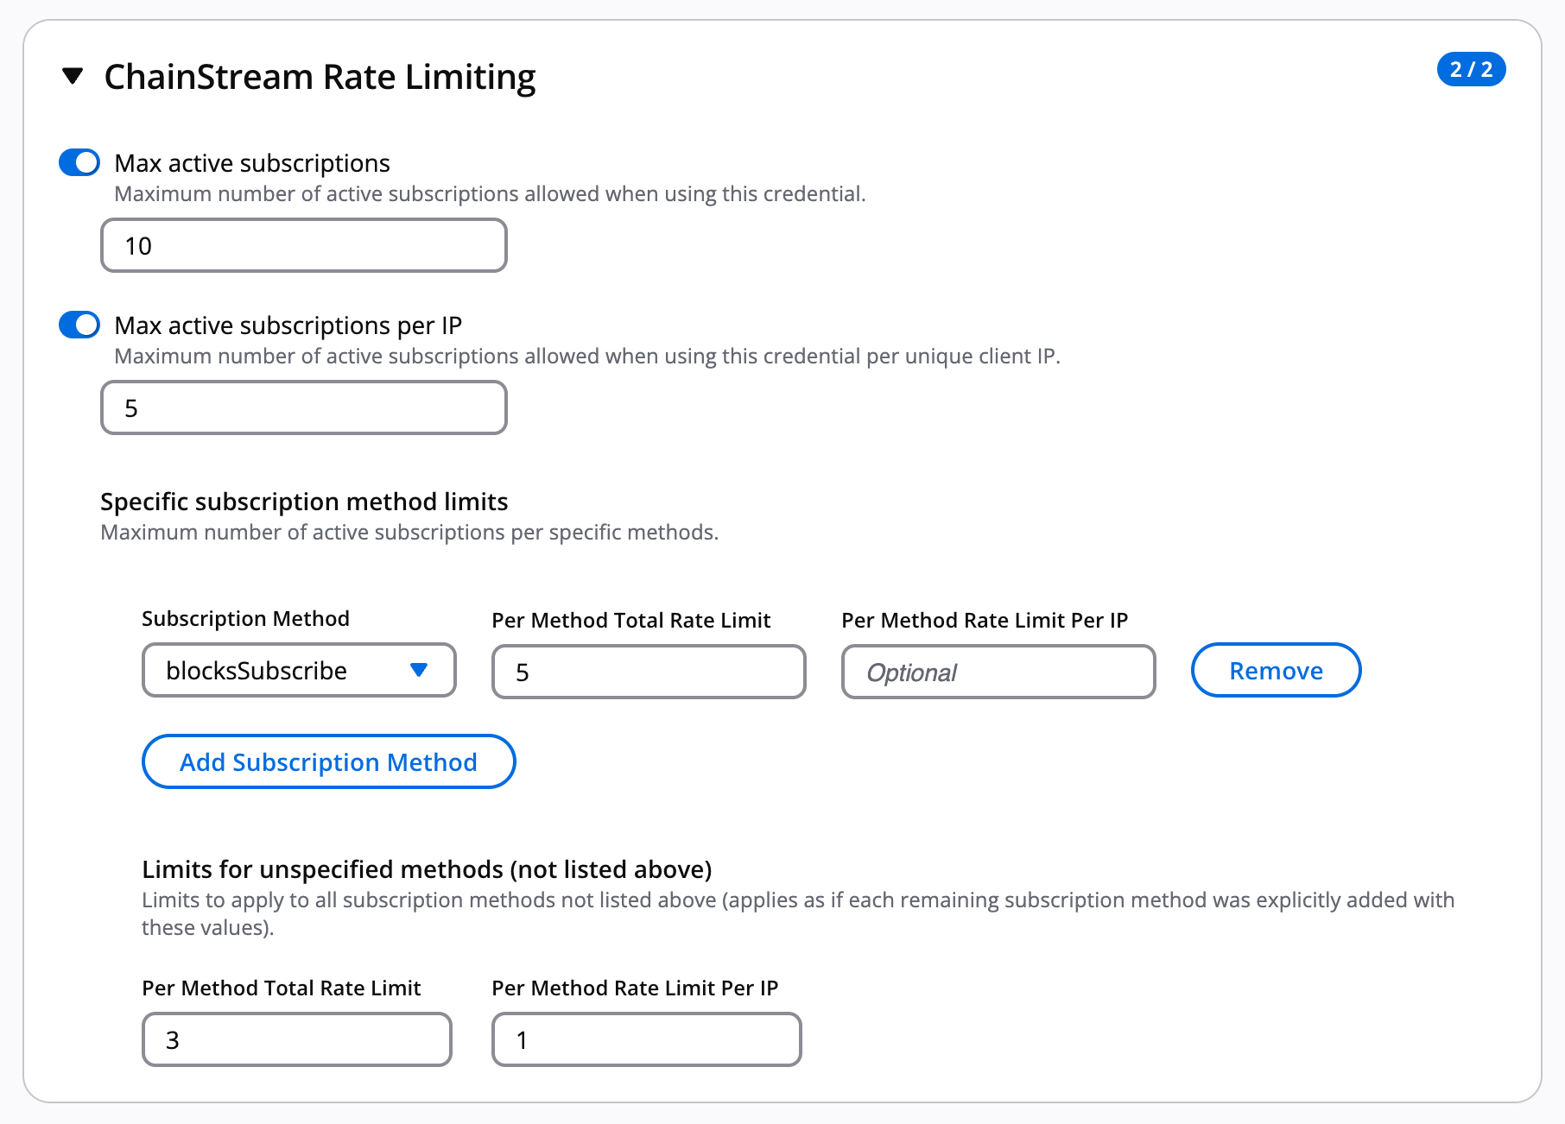
Task: Remove the blocksSubscribe method limit
Action: pos(1276,670)
